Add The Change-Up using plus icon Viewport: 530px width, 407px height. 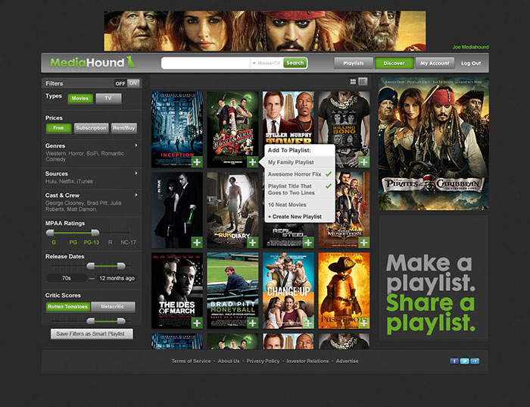tap(308, 323)
